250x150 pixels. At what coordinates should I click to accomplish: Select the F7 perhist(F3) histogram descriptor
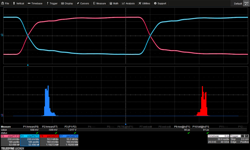[x=69, y=140]
